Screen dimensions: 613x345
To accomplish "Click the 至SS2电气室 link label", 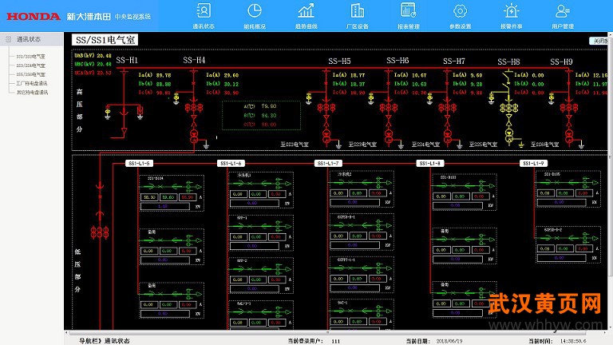I will click(x=295, y=145).
